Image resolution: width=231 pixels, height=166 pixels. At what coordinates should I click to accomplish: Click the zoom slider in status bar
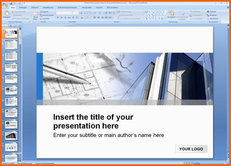pos(212,163)
